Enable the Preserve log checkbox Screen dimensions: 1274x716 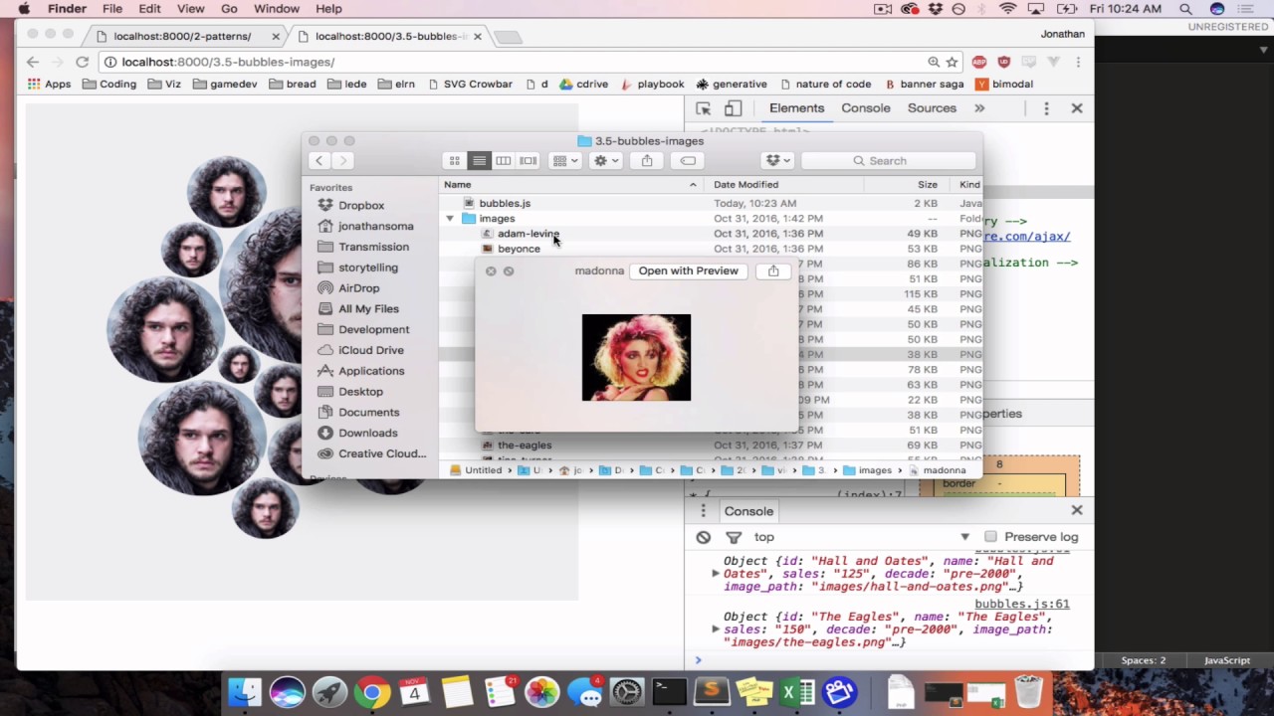990,537
